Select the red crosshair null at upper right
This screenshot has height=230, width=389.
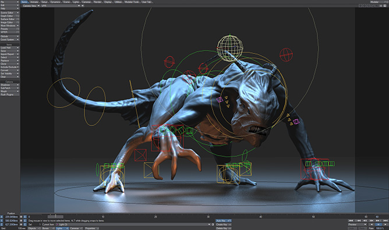(x=286, y=55)
